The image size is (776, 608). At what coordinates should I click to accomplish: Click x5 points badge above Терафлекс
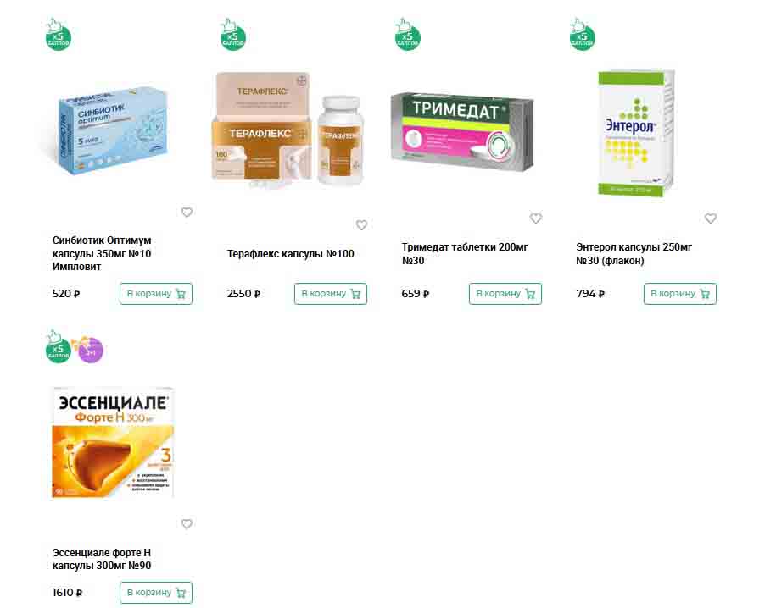(x=232, y=35)
